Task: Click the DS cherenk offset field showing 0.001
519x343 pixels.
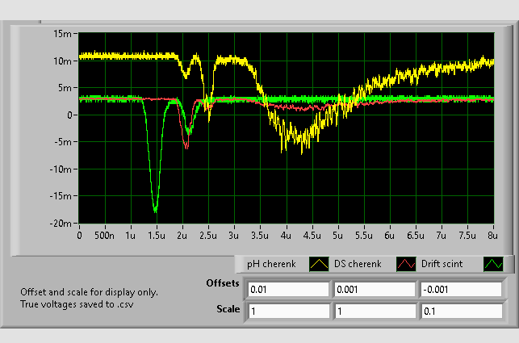Action: coord(374,289)
